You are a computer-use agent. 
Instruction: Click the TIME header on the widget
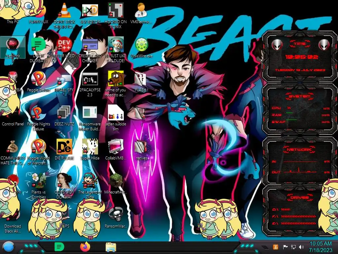[x=300, y=44]
